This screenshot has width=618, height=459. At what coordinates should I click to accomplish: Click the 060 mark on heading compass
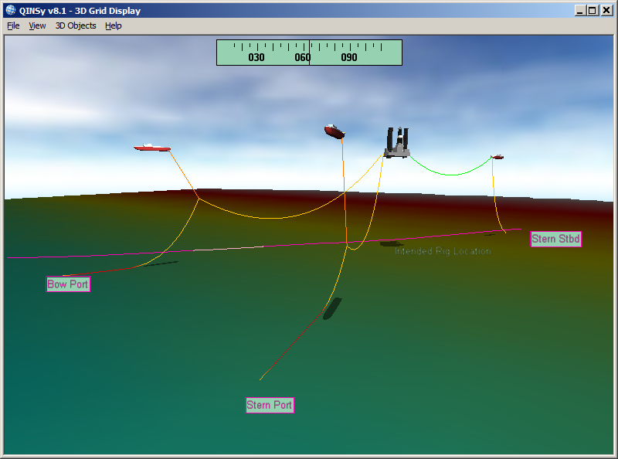pos(303,57)
